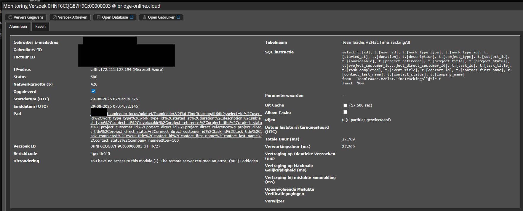Click the cancel icon on Verzoek Afbreken

coord(55,17)
